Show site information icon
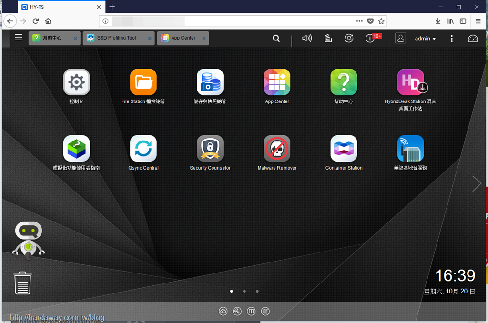Image resolution: width=488 pixels, height=323 pixels. (105, 21)
